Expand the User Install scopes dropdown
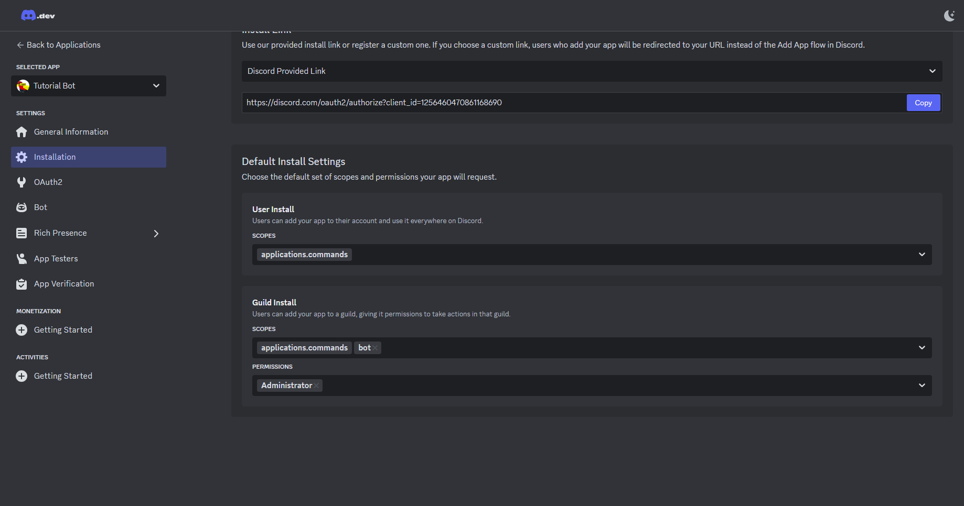The height and width of the screenshot is (506, 964). point(922,255)
